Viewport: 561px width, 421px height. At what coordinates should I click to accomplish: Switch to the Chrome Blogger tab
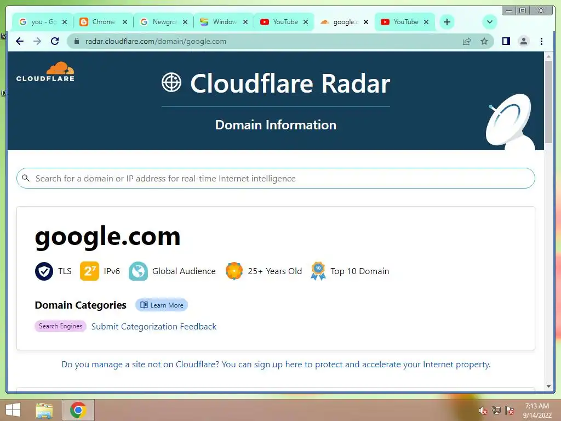(x=103, y=22)
